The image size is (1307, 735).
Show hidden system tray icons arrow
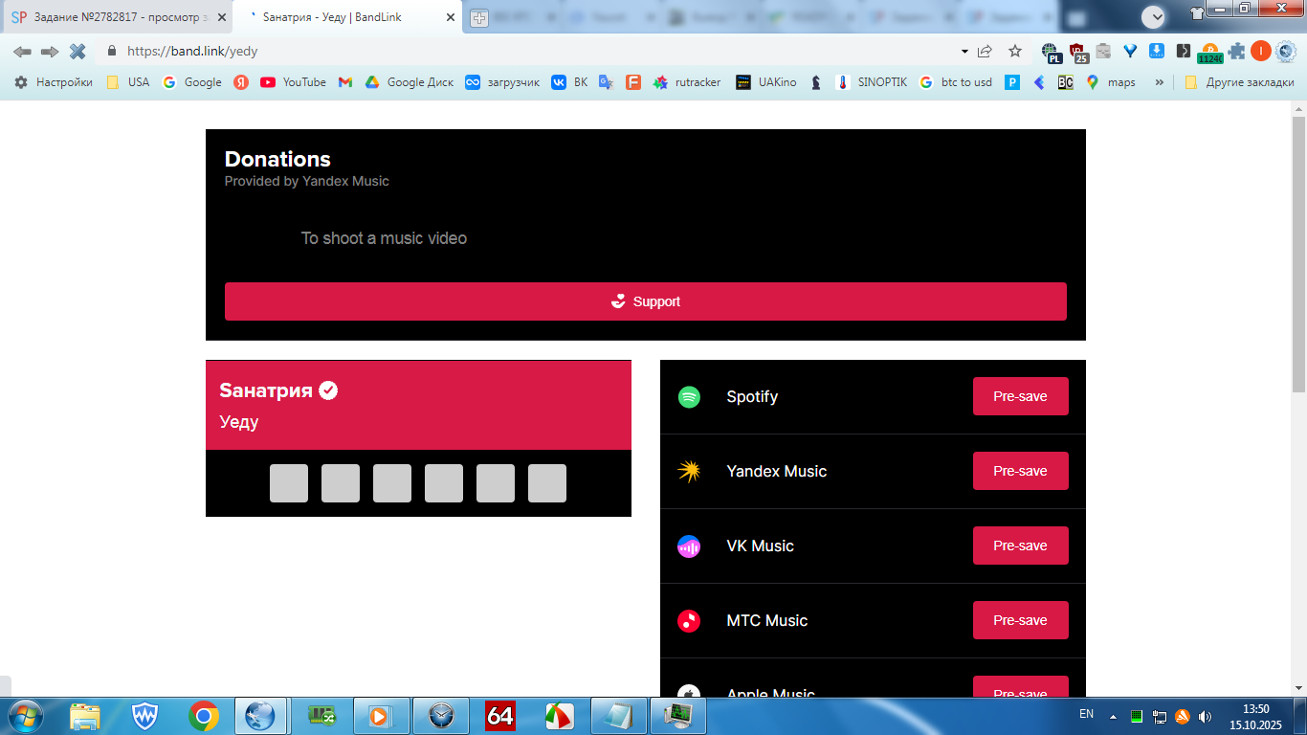1113,716
